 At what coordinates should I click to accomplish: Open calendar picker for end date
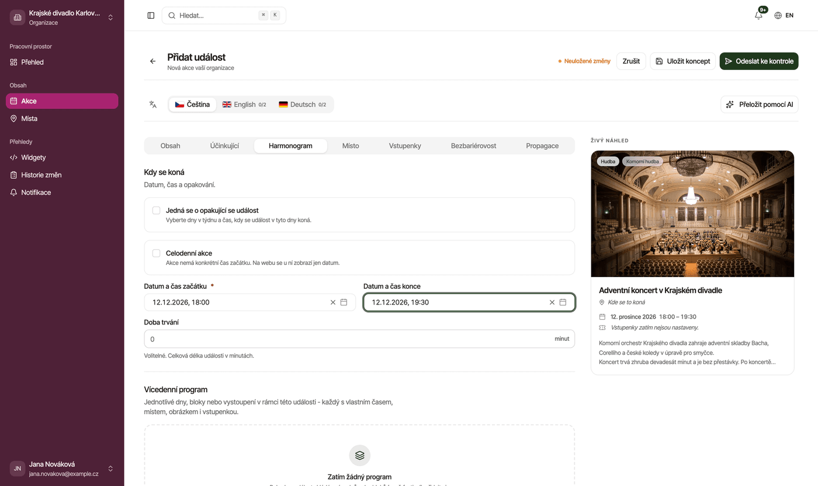point(563,302)
